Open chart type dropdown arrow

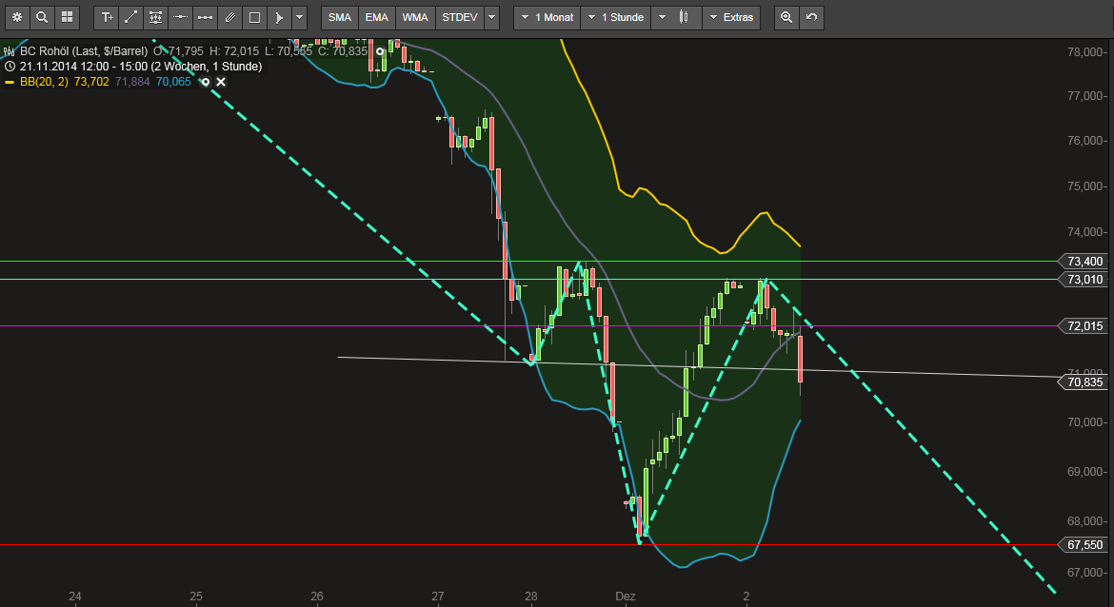(x=662, y=17)
